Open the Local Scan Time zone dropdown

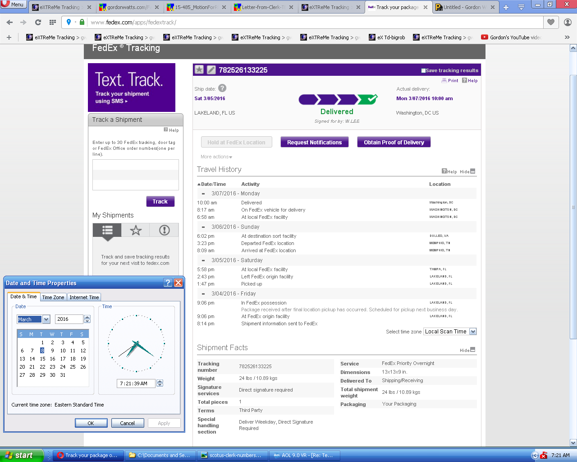[x=450, y=332]
